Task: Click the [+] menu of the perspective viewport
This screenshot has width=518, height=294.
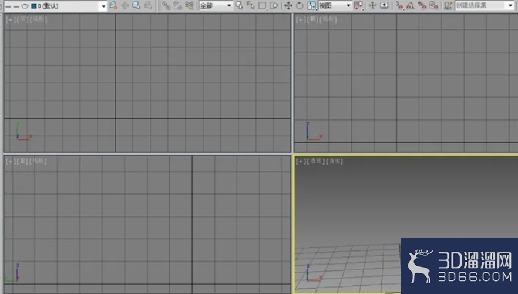Action: 301,161
